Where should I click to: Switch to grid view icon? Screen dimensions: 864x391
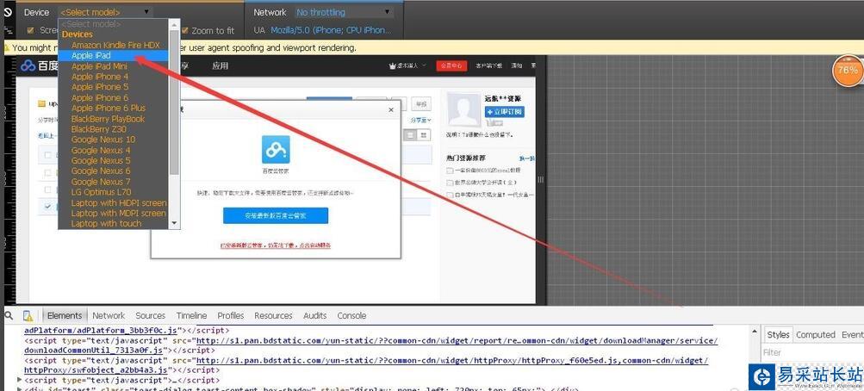[x=423, y=135]
